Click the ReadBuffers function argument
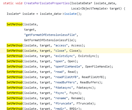The image size is (132, 110). (x=90, y=82)
